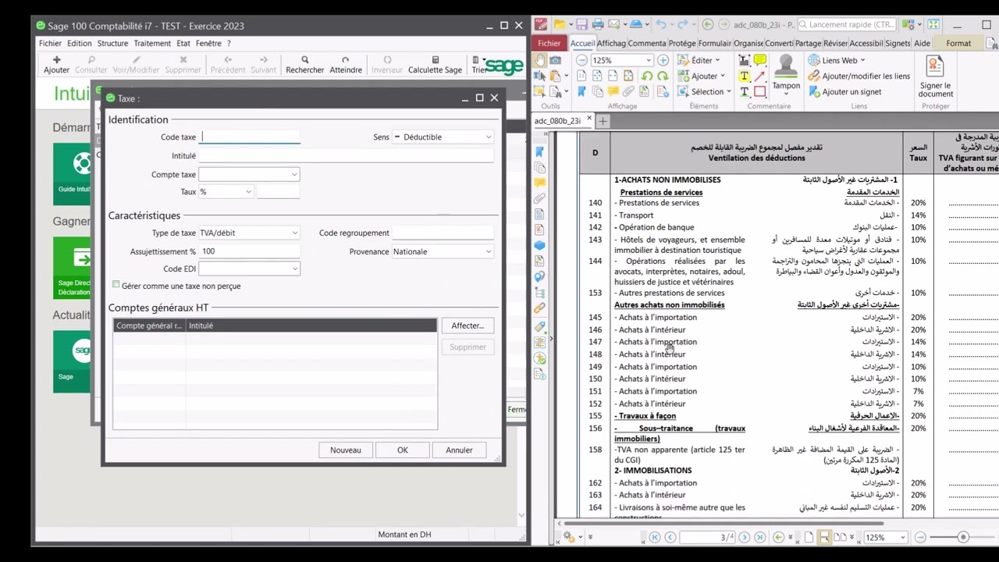Open Rechercher in the Sage toolbar
Screen dimensions: 999x562
coord(304,64)
